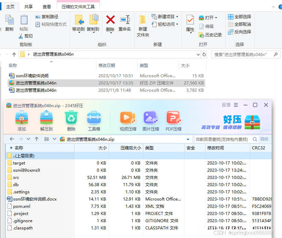Sort archive list by 修改时间 column
Viewport: 282px width, 238px height.
pyautogui.click(x=216, y=148)
